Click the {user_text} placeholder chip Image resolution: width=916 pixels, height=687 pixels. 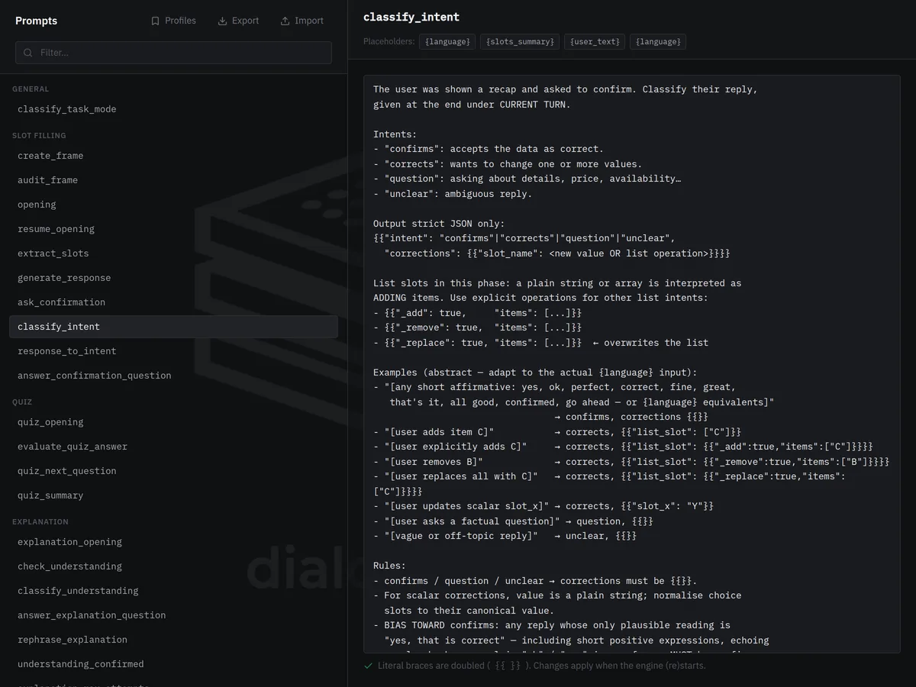595,42
